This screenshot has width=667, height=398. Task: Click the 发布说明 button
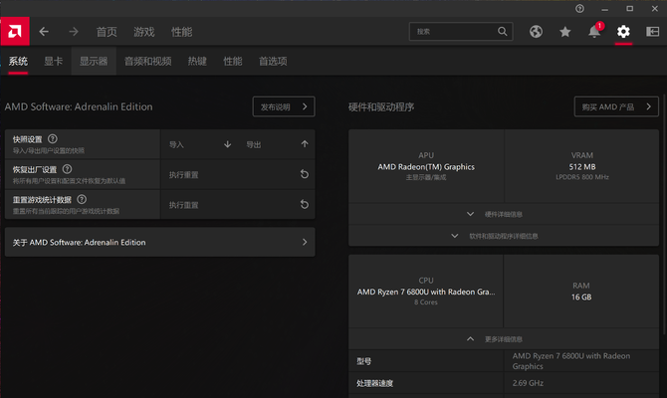pyautogui.click(x=284, y=106)
